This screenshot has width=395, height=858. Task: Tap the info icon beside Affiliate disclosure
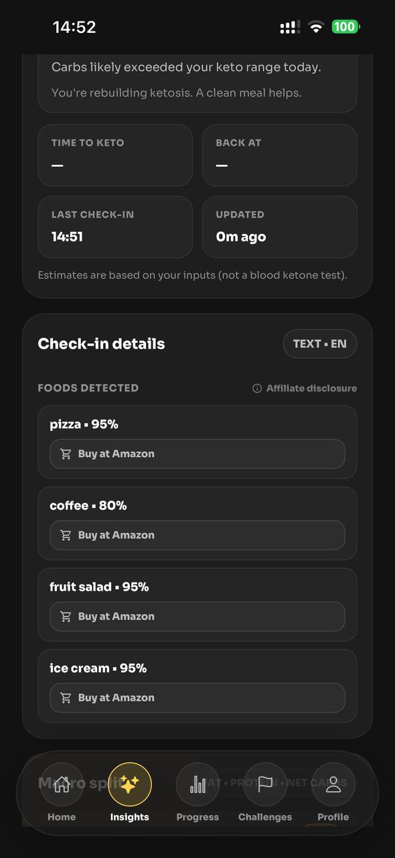256,388
